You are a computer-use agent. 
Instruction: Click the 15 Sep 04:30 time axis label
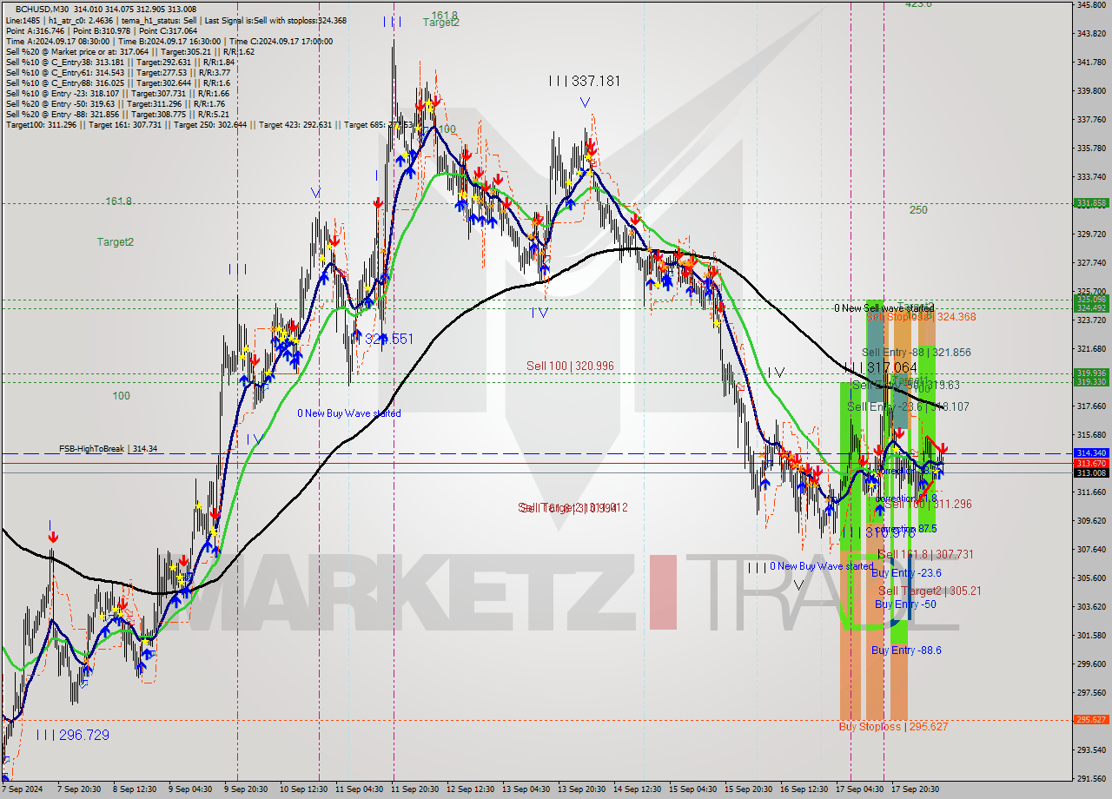[x=692, y=789]
